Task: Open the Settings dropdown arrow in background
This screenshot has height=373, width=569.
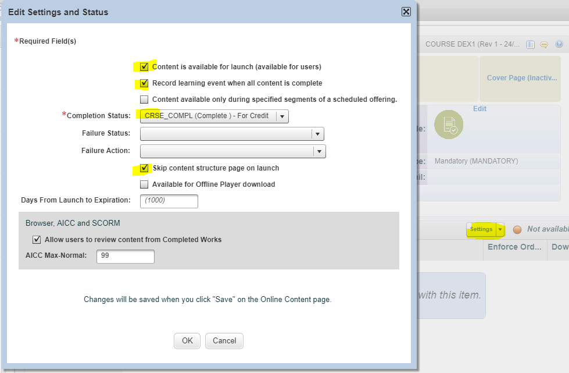Action: pos(500,229)
